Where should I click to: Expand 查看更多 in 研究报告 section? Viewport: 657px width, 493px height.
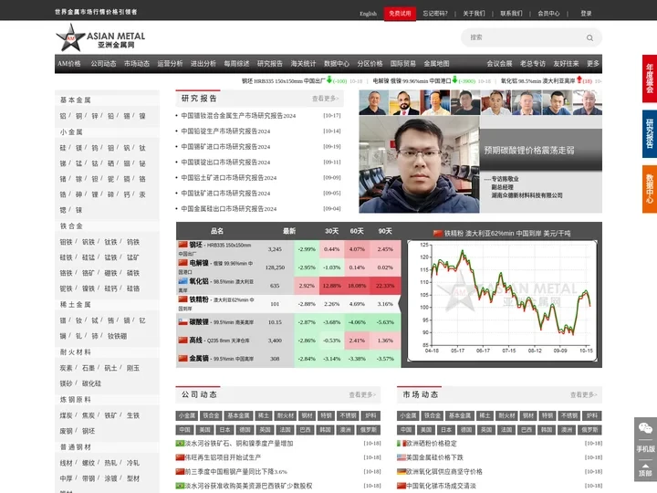point(325,99)
